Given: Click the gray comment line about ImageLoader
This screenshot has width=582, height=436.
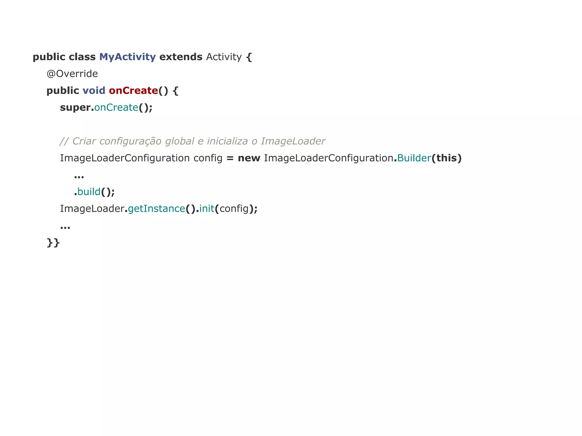Looking at the screenshot, I should (x=192, y=141).
